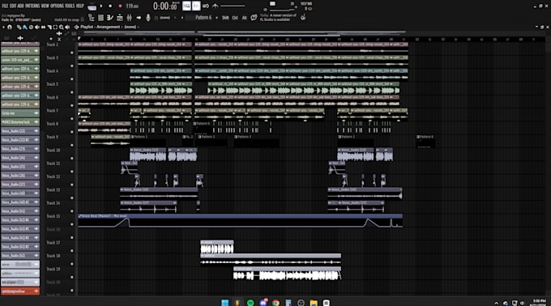Image resolution: width=551 pixels, height=306 pixels.
Task: Select the Zoom magnifier tool in playlist
Action: point(61,27)
